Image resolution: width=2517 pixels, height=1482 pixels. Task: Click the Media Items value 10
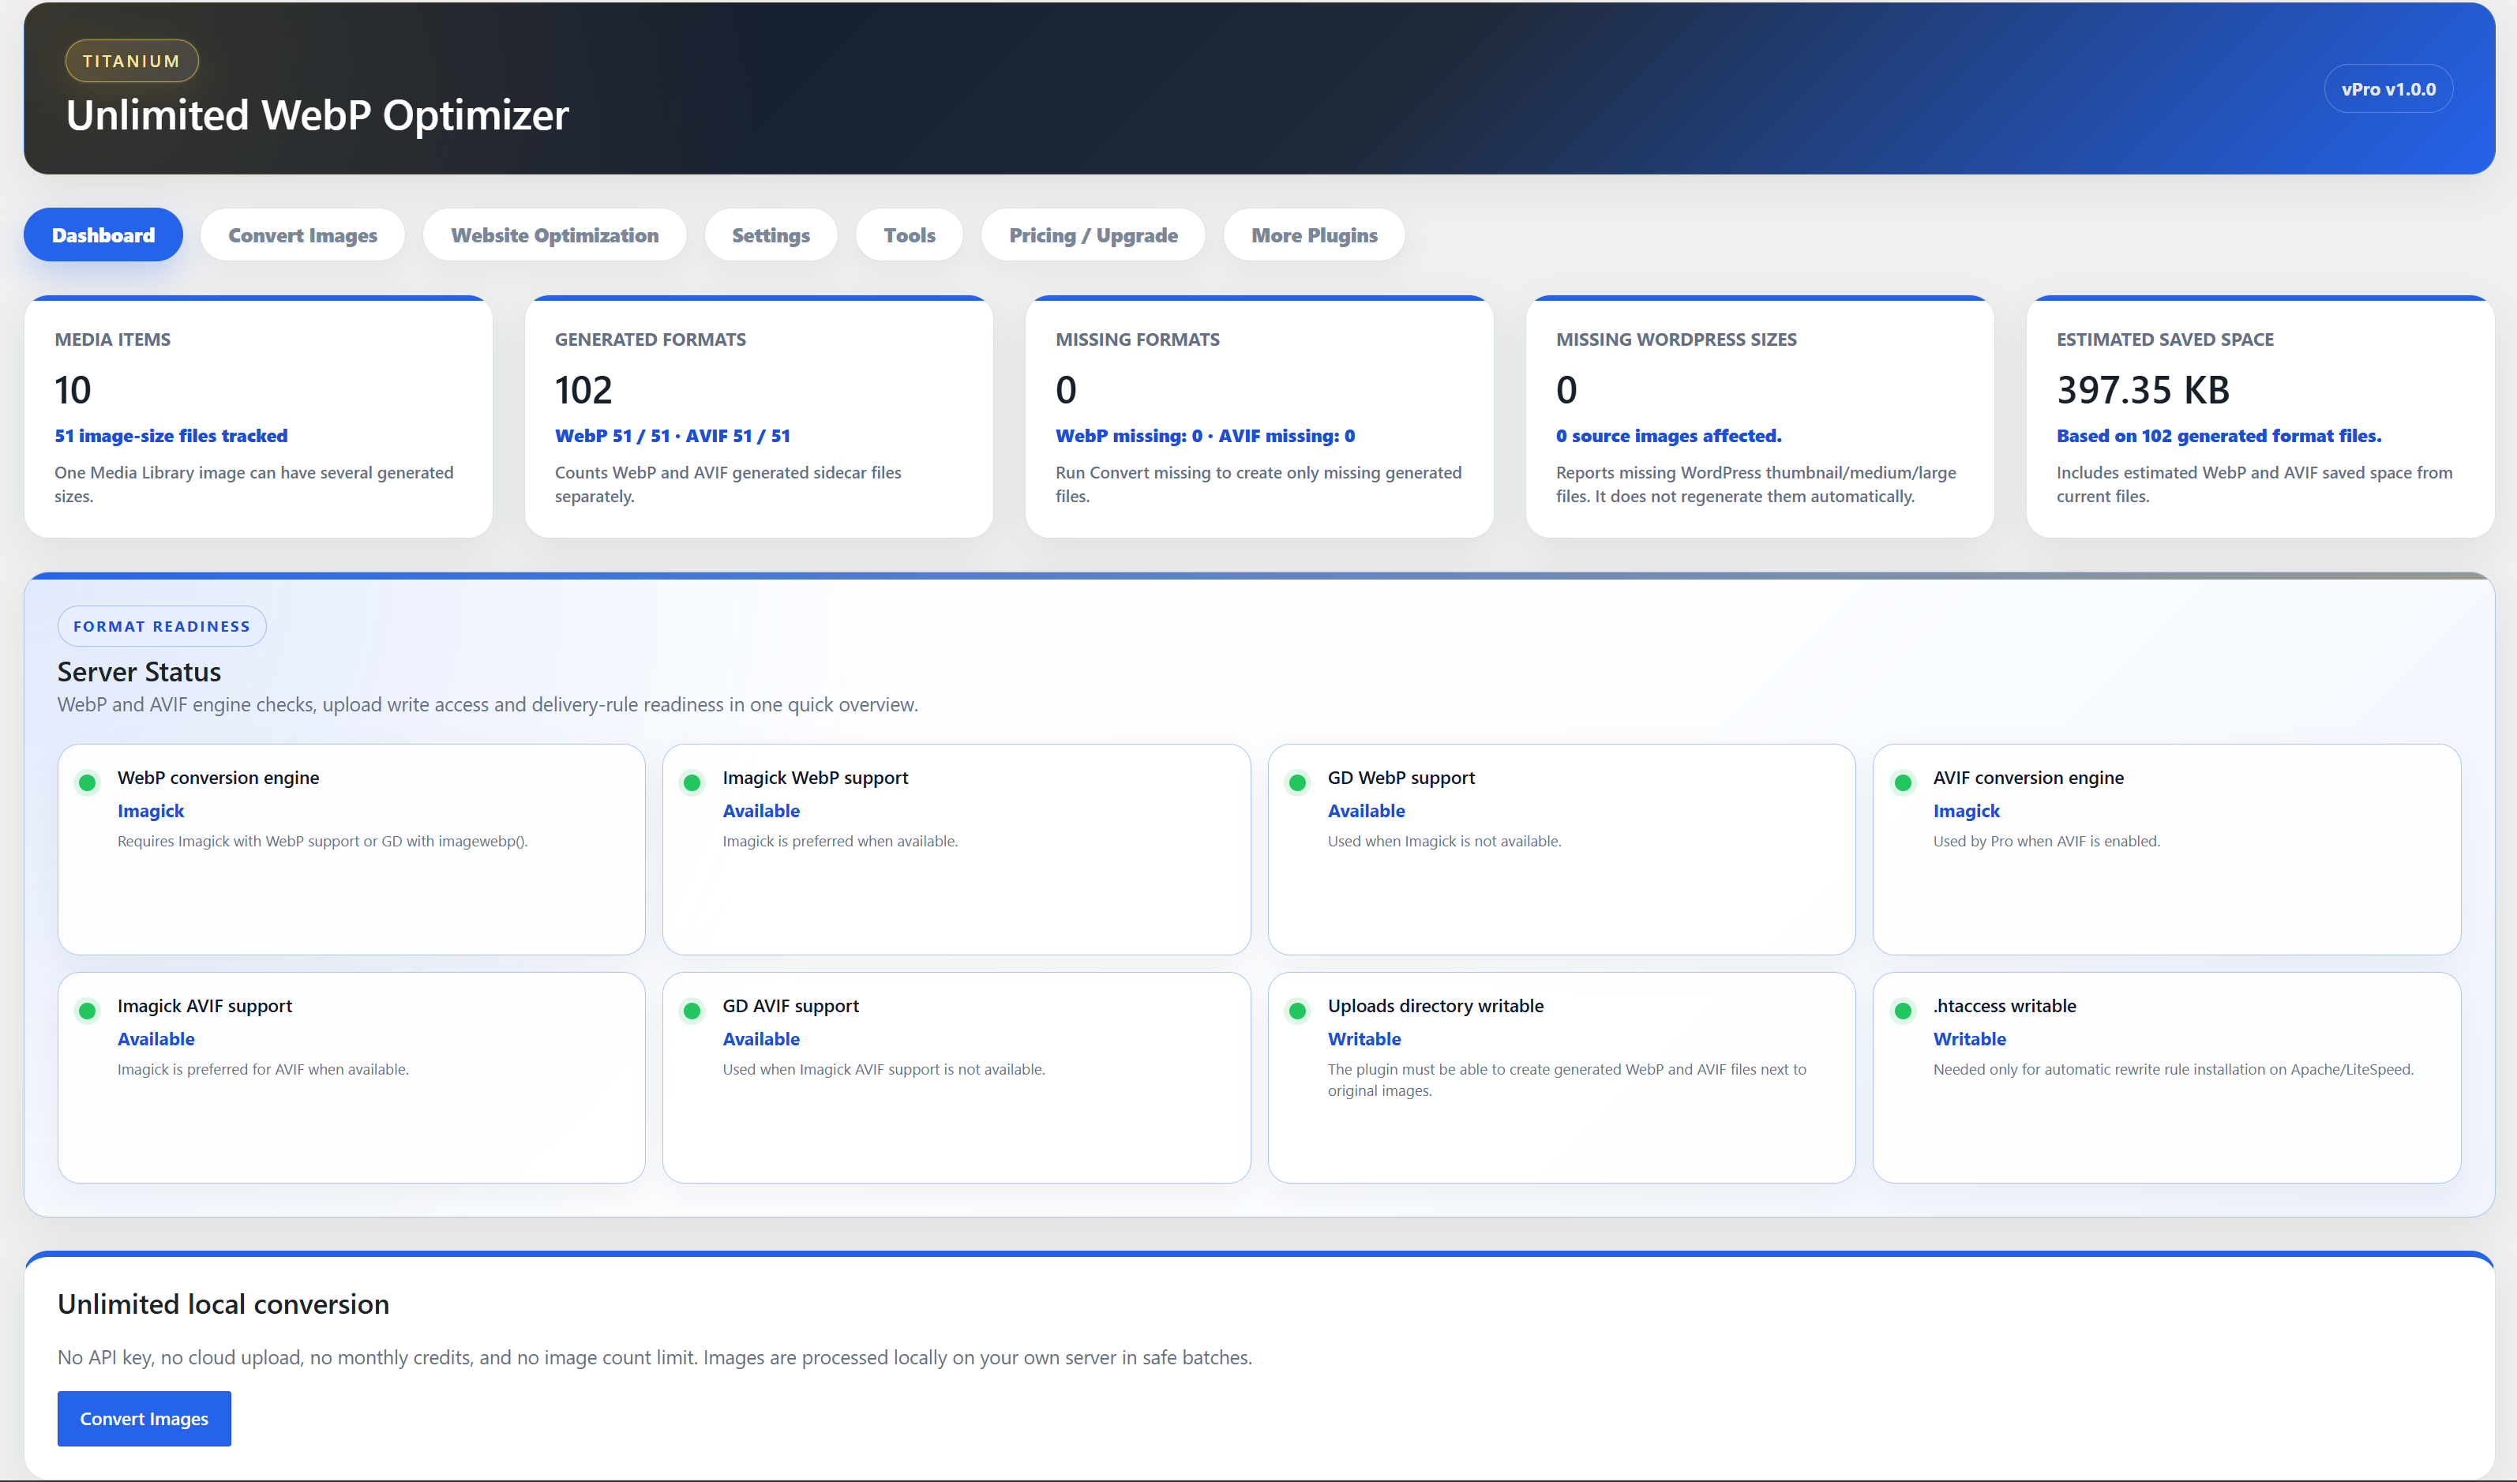73,389
